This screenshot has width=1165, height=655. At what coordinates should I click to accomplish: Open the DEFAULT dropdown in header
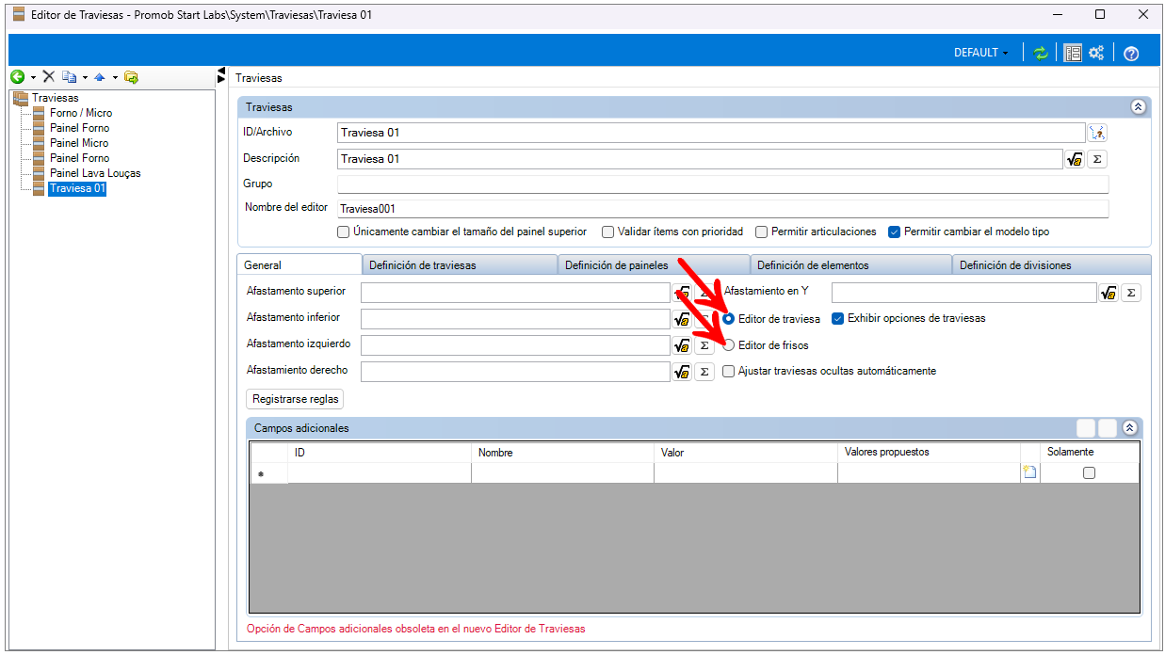coord(980,54)
